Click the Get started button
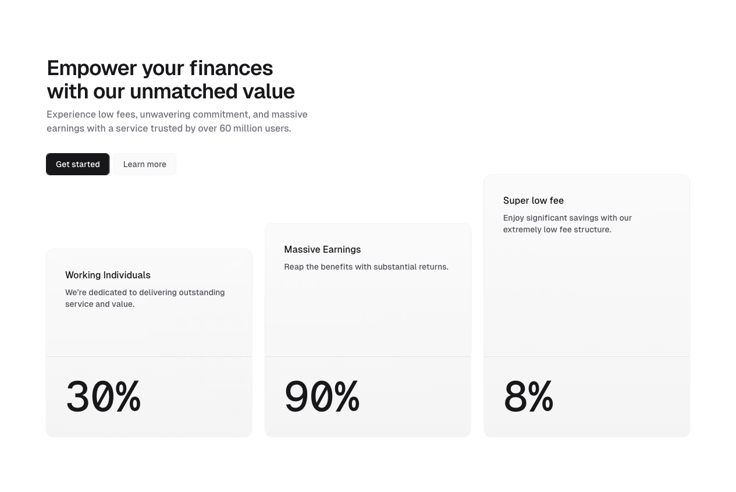Image resolution: width=736 pixels, height=492 pixels. (x=78, y=164)
